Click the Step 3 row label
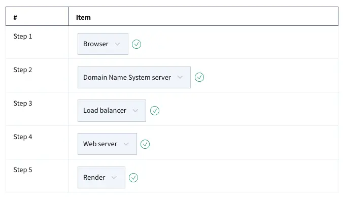Image resolution: width=344 pixels, height=197 pixels. pyautogui.click(x=23, y=103)
